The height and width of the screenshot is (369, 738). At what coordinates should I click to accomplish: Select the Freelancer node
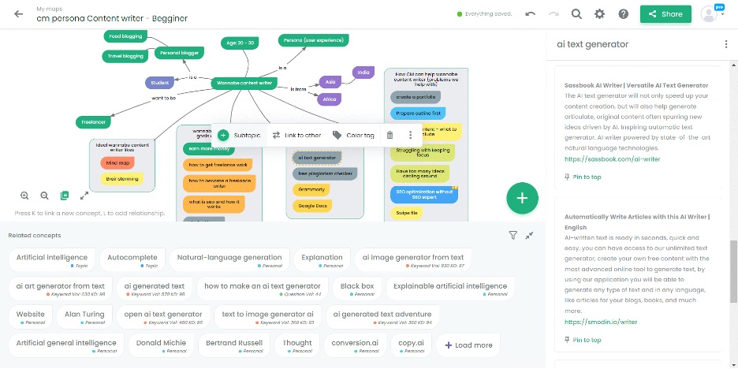tap(93, 122)
